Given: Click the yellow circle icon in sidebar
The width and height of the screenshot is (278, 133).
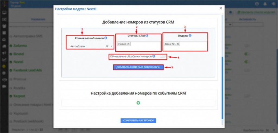Looking at the screenshot, I should click(4, 66).
